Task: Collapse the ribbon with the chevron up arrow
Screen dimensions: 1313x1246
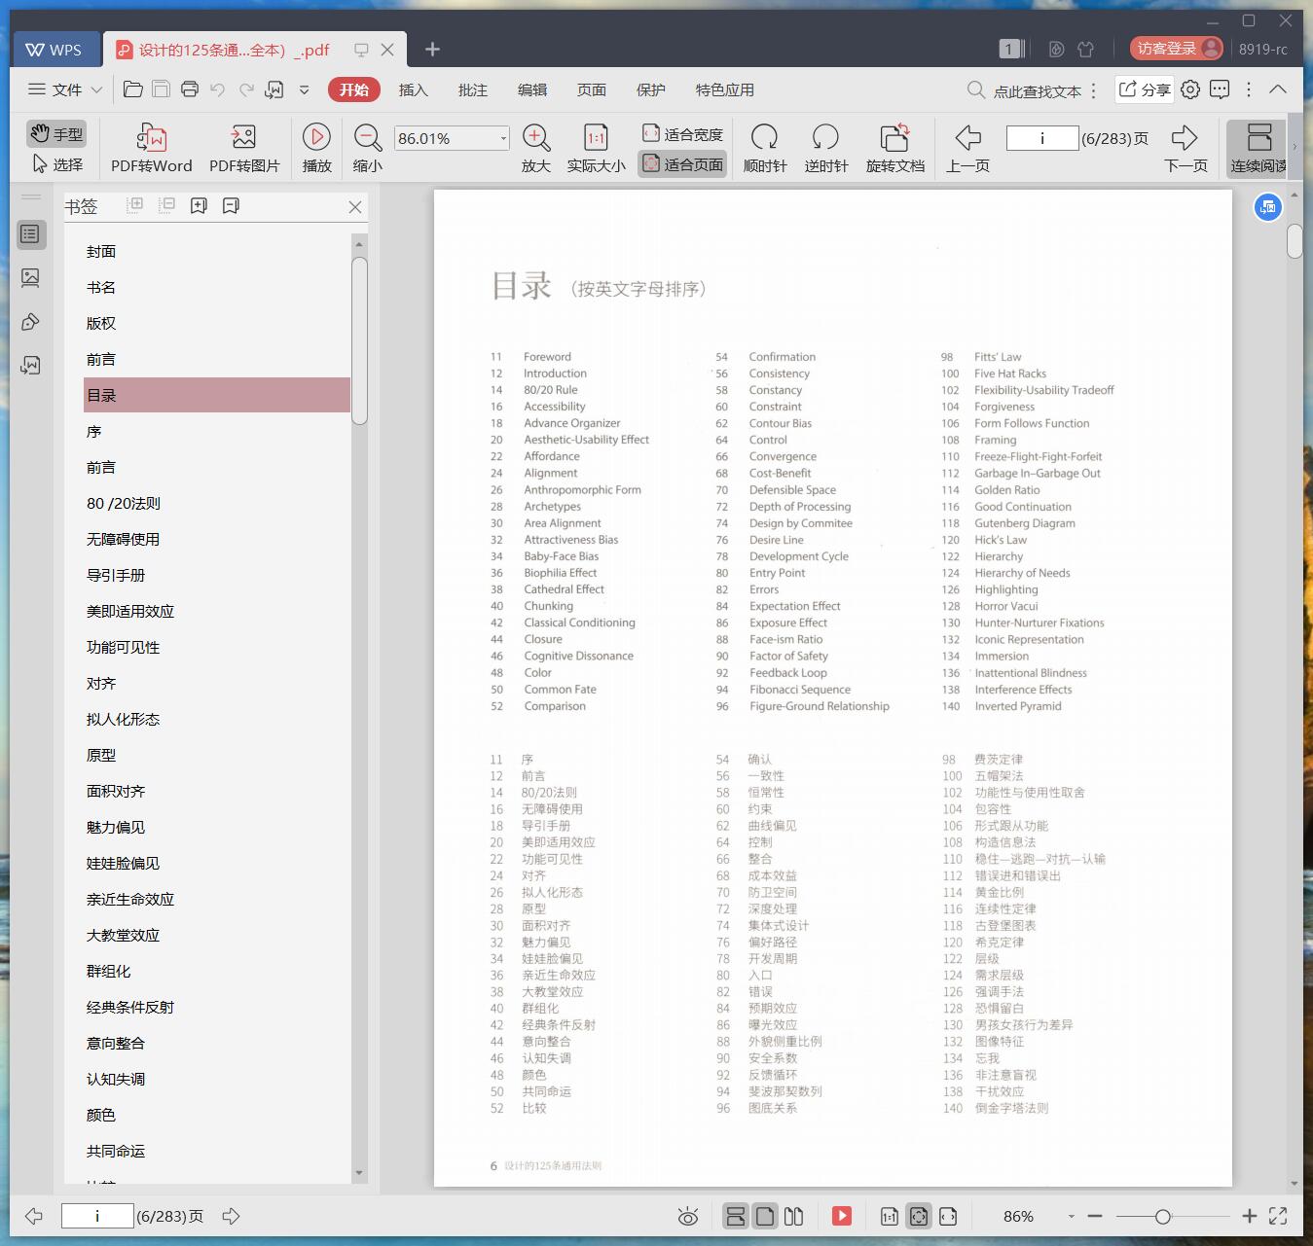Action: click(1278, 89)
